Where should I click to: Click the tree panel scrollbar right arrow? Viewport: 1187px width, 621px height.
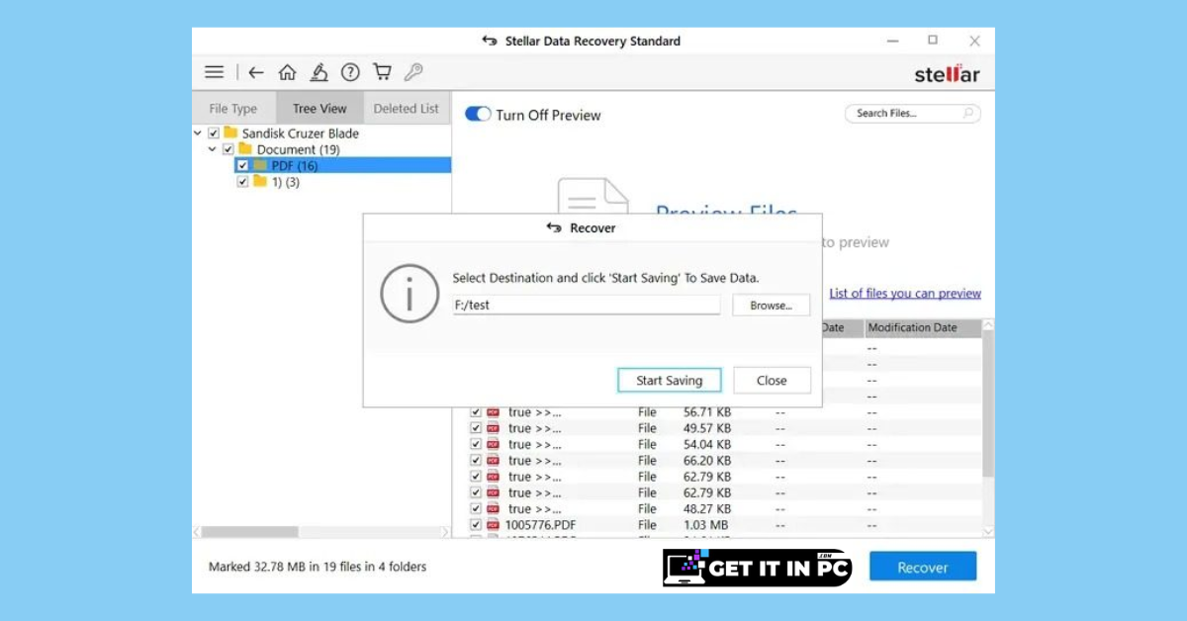pos(444,532)
